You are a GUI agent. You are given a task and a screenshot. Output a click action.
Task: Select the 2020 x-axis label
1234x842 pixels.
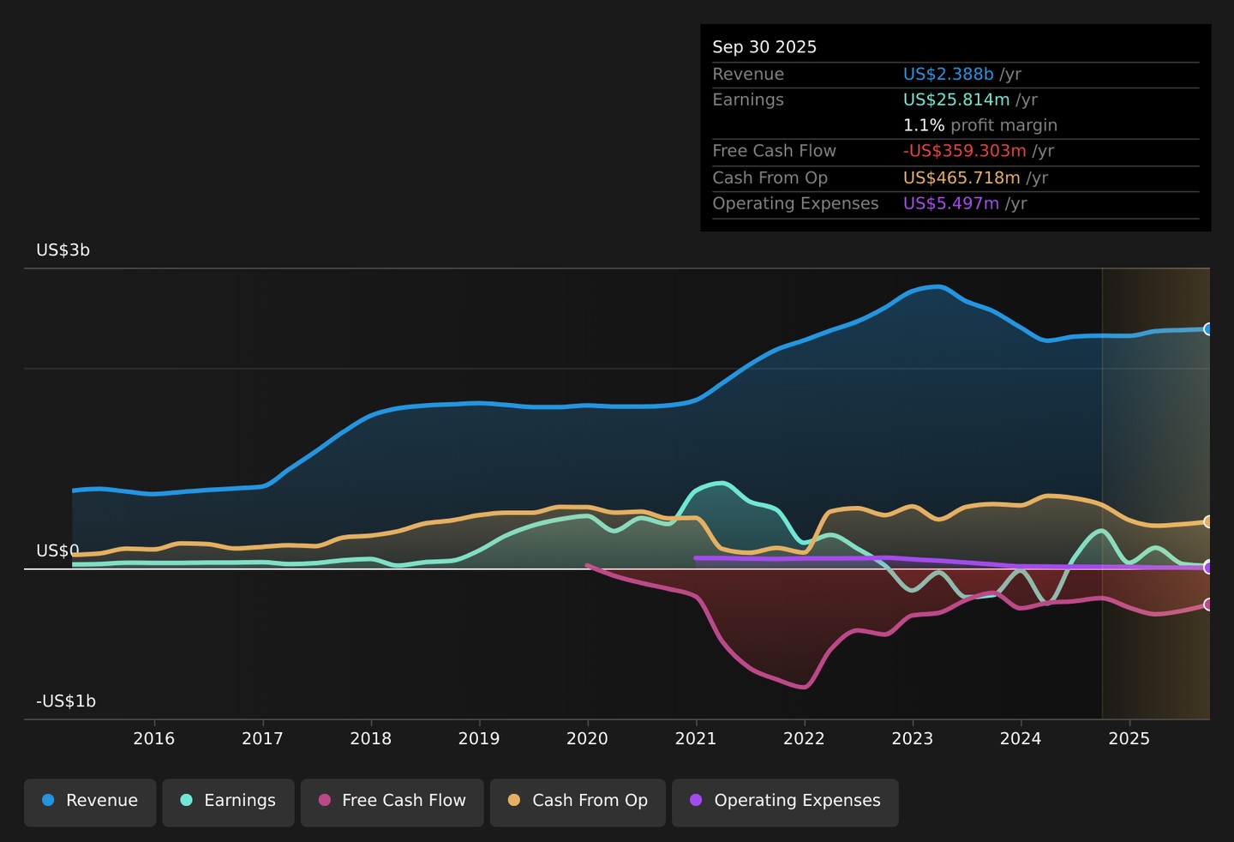click(588, 738)
